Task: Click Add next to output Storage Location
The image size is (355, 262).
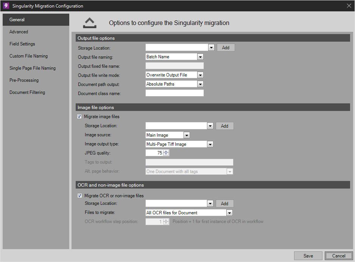Action: pos(226,48)
